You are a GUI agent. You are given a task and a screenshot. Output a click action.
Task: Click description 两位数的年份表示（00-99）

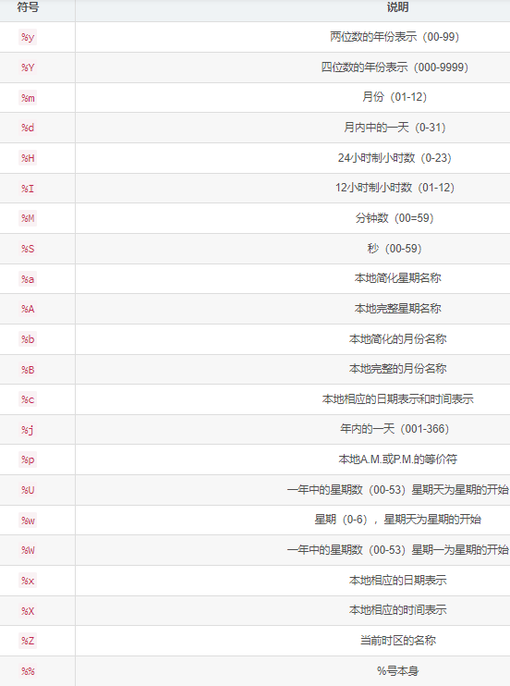pyautogui.click(x=395, y=37)
